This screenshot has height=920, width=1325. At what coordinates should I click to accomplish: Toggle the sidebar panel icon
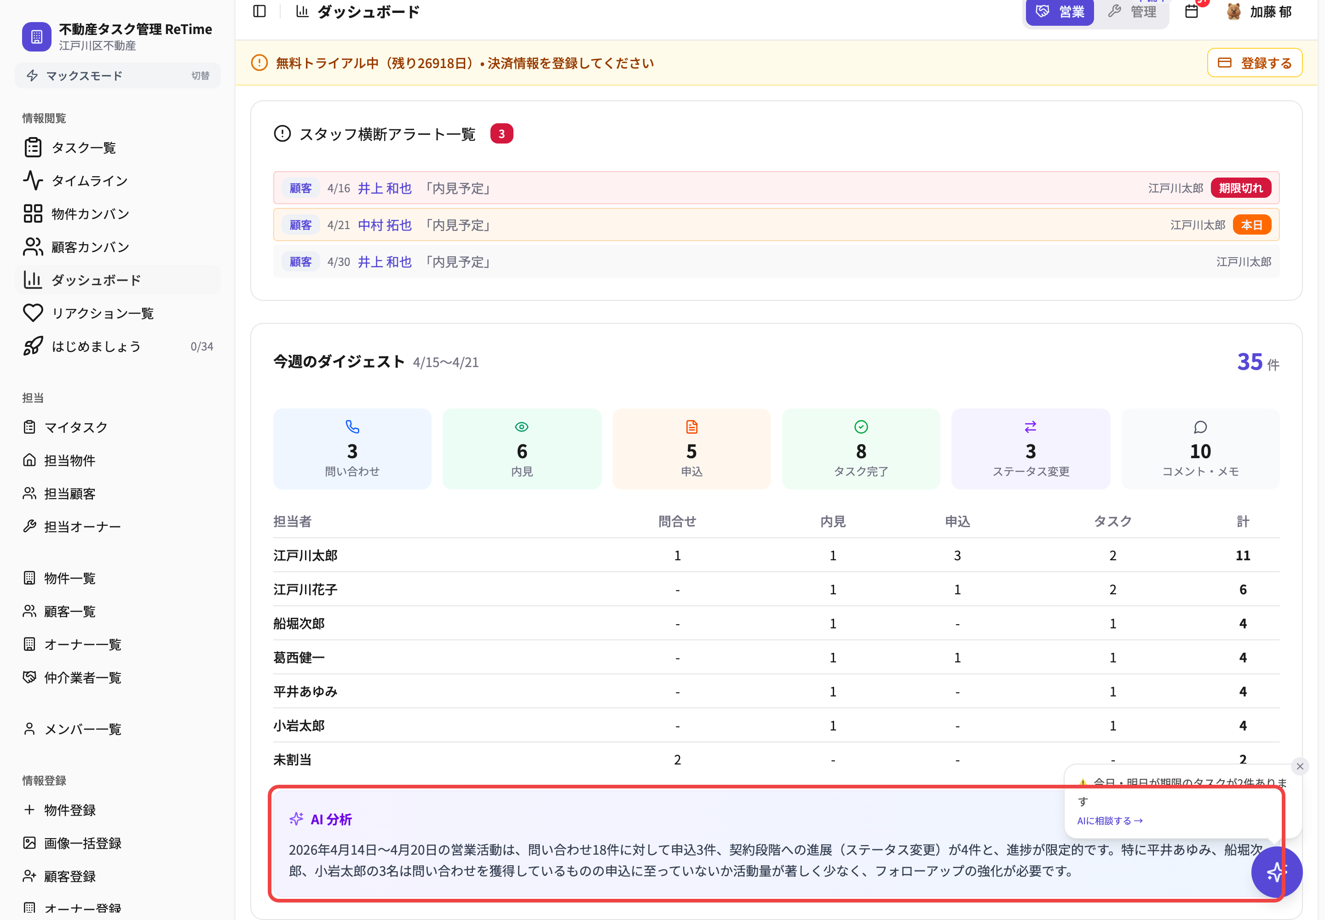(259, 11)
